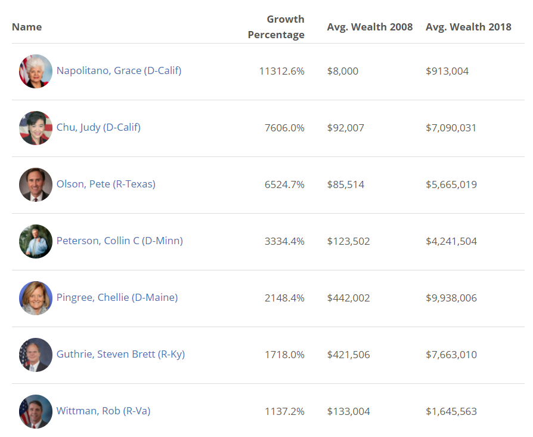Sort by Avg. Wealth 2018 header

pyautogui.click(x=468, y=27)
